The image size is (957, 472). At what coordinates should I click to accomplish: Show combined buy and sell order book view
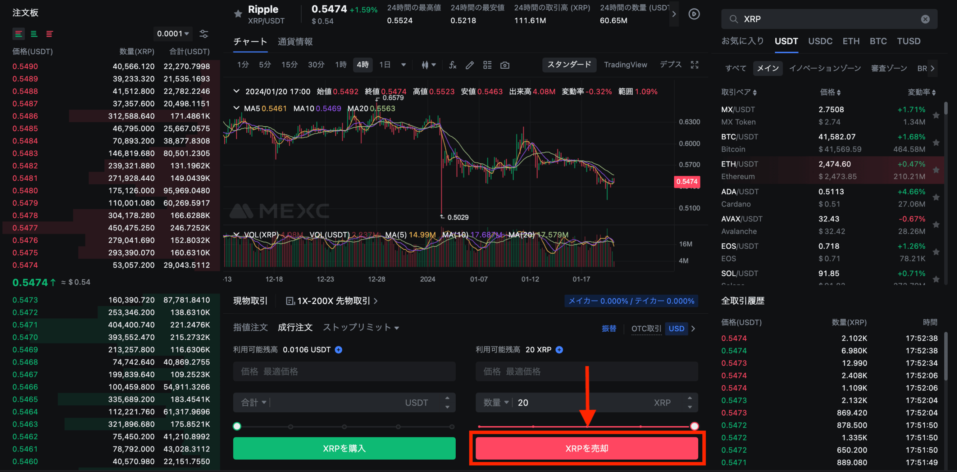click(x=19, y=34)
